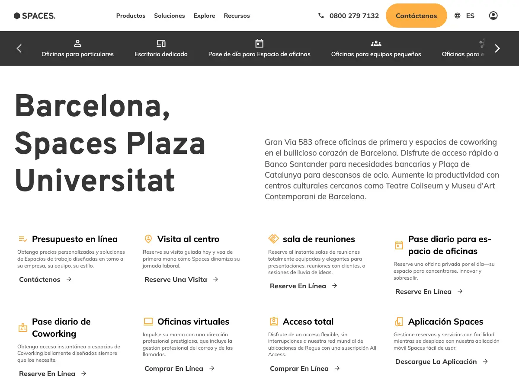Open the ES language selector

[x=470, y=16]
